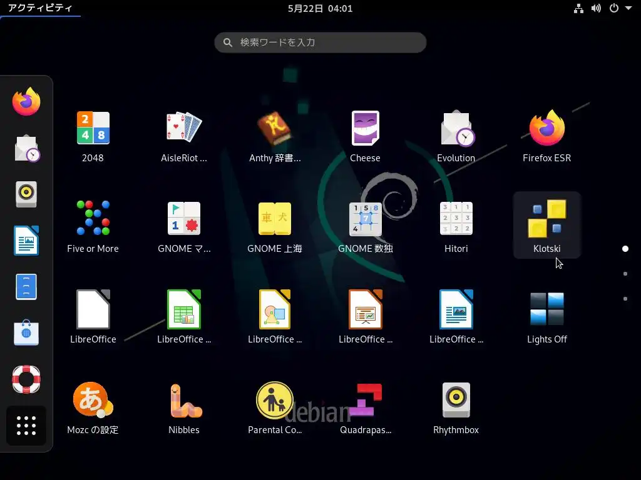The width and height of the screenshot is (641, 480).
Task: Switch to the second app page dot
Action: (x=625, y=274)
